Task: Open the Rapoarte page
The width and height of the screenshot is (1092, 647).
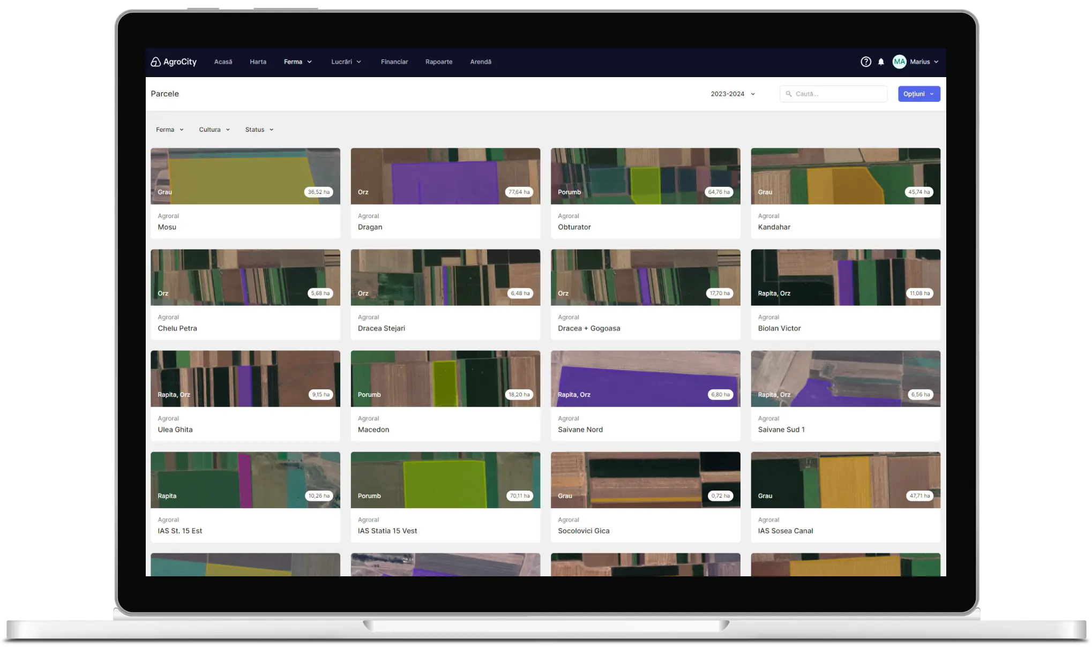Action: pos(439,62)
